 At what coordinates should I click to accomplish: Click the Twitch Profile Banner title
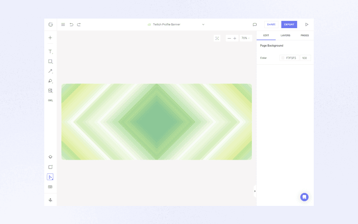167,24
